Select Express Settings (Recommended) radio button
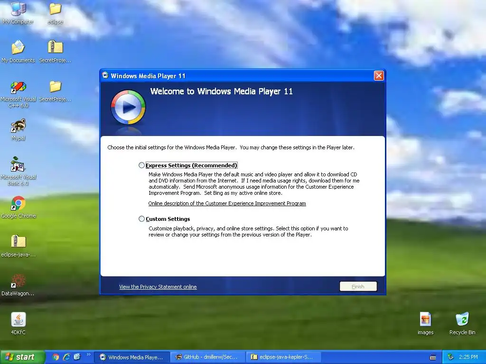The width and height of the screenshot is (486, 364). tap(141, 165)
